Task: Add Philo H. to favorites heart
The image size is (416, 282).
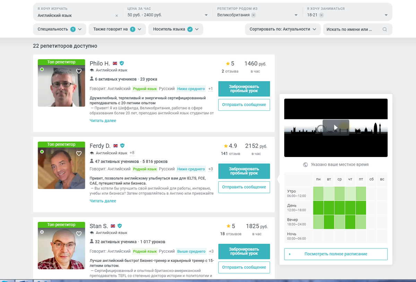Action: pos(79,71)
